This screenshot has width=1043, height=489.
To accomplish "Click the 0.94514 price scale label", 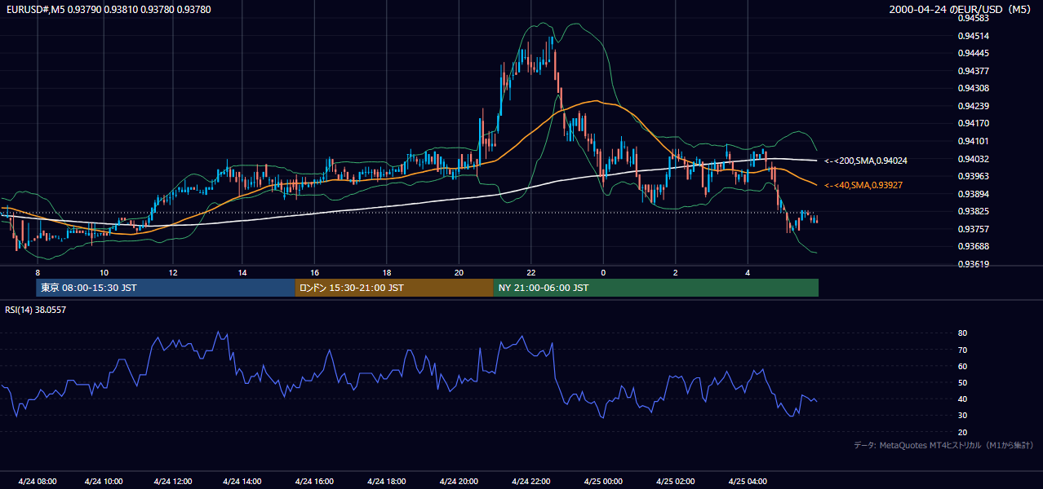I will pos(974,36).
